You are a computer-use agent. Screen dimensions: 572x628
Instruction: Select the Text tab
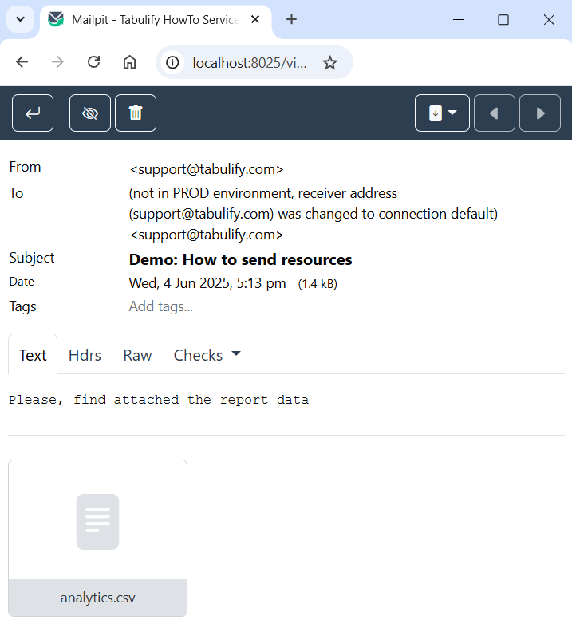(x=33, y=355)
